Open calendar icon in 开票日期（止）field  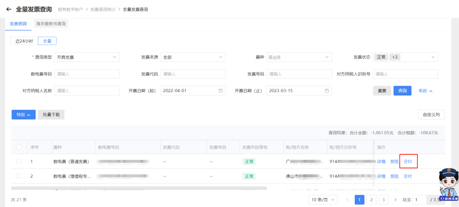tap(327, 90)
